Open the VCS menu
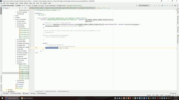179x100 pixels. tap(41, 3)
